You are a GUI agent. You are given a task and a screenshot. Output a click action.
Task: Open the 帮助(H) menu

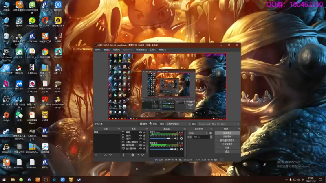click(162, 50)
